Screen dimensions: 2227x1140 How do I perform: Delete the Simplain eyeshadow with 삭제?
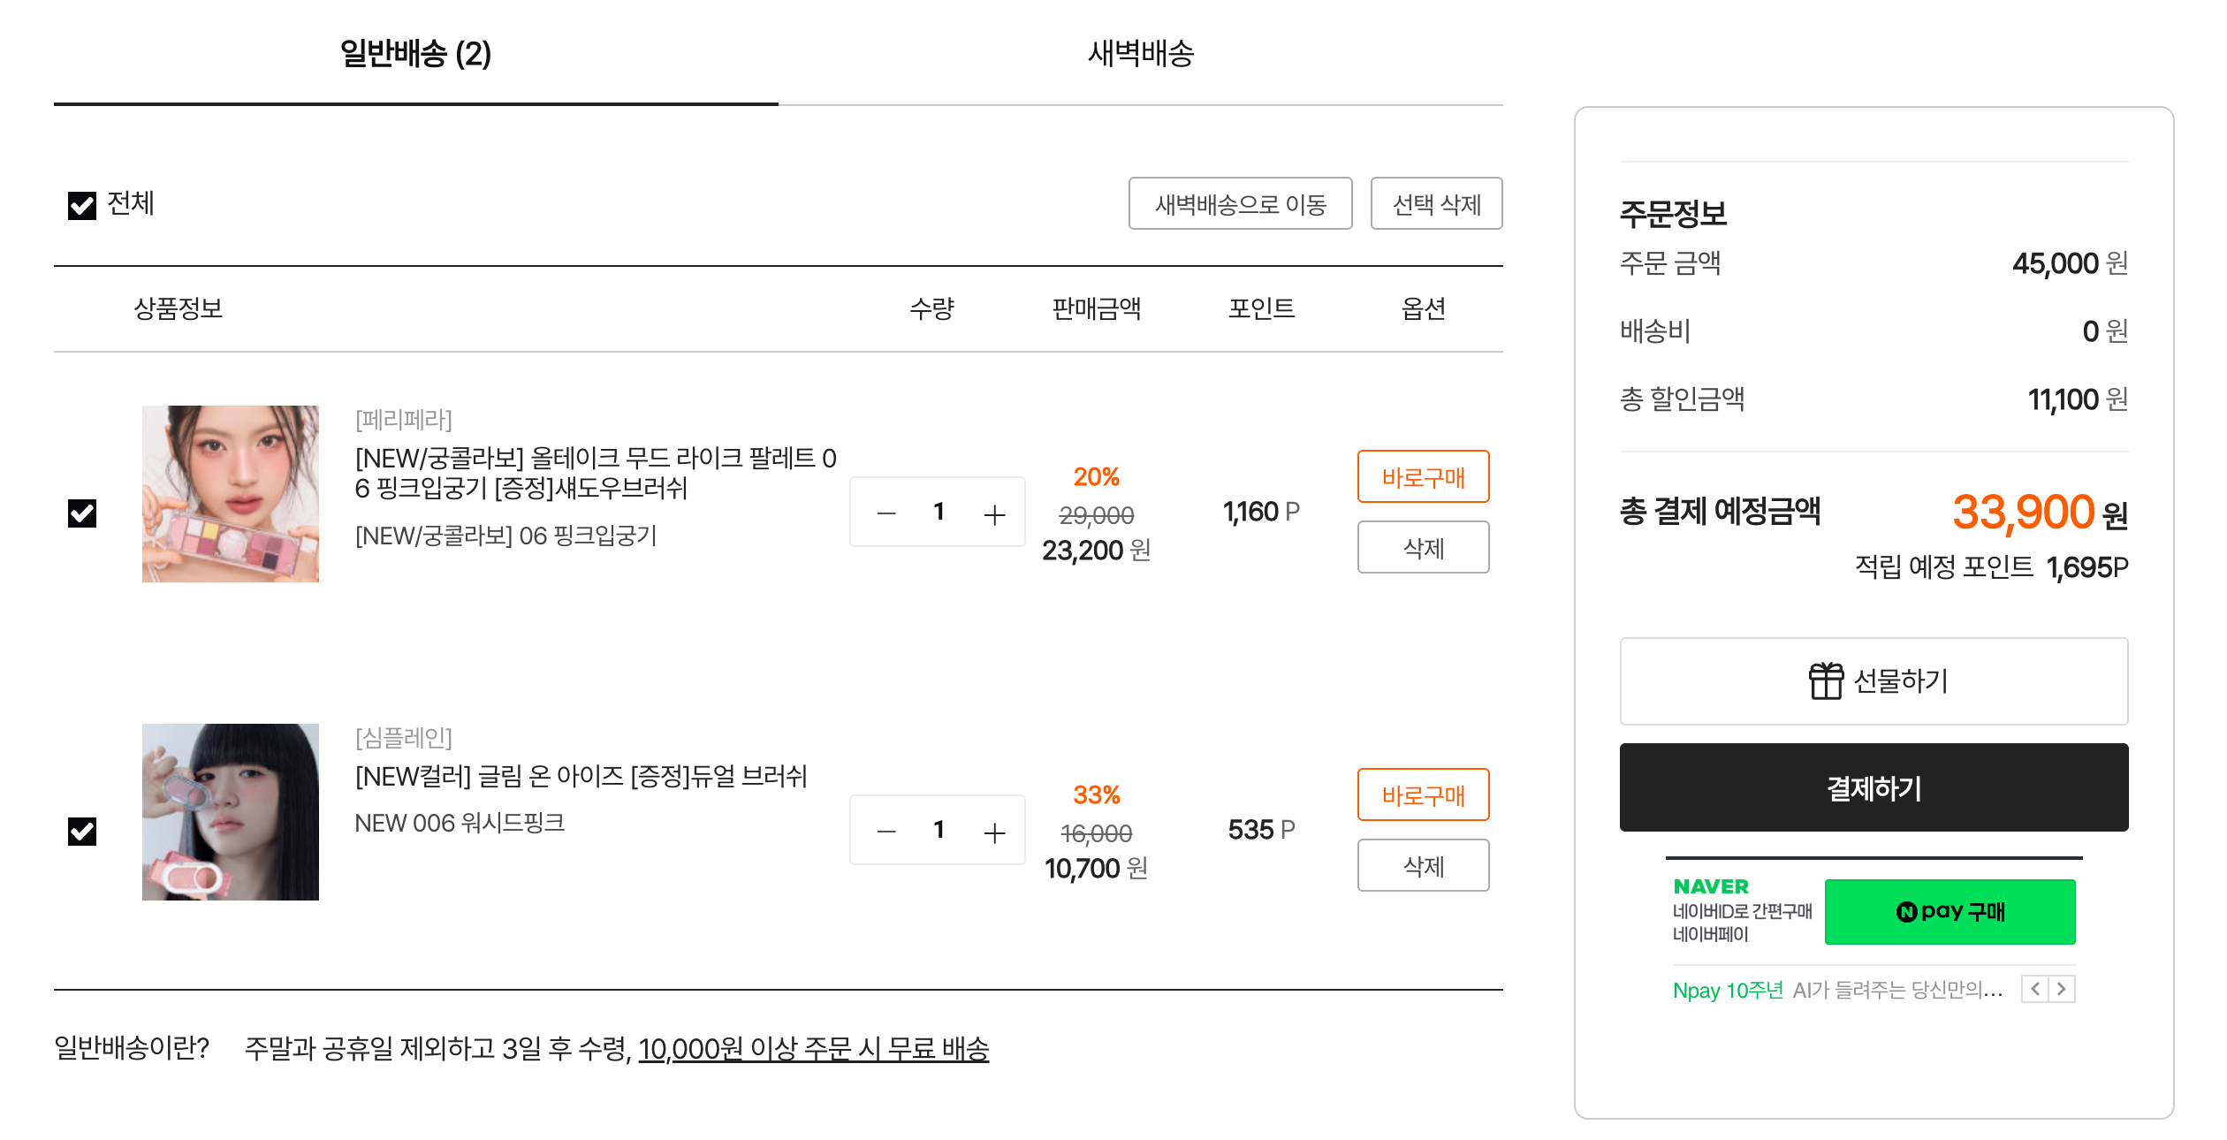click(x=1423, y=866)
